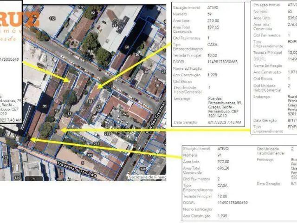Screen dimensions: 297x223
Task: Select Area Total Construída value 696,20
Action: pyautogui.click(x=223, y=168)
